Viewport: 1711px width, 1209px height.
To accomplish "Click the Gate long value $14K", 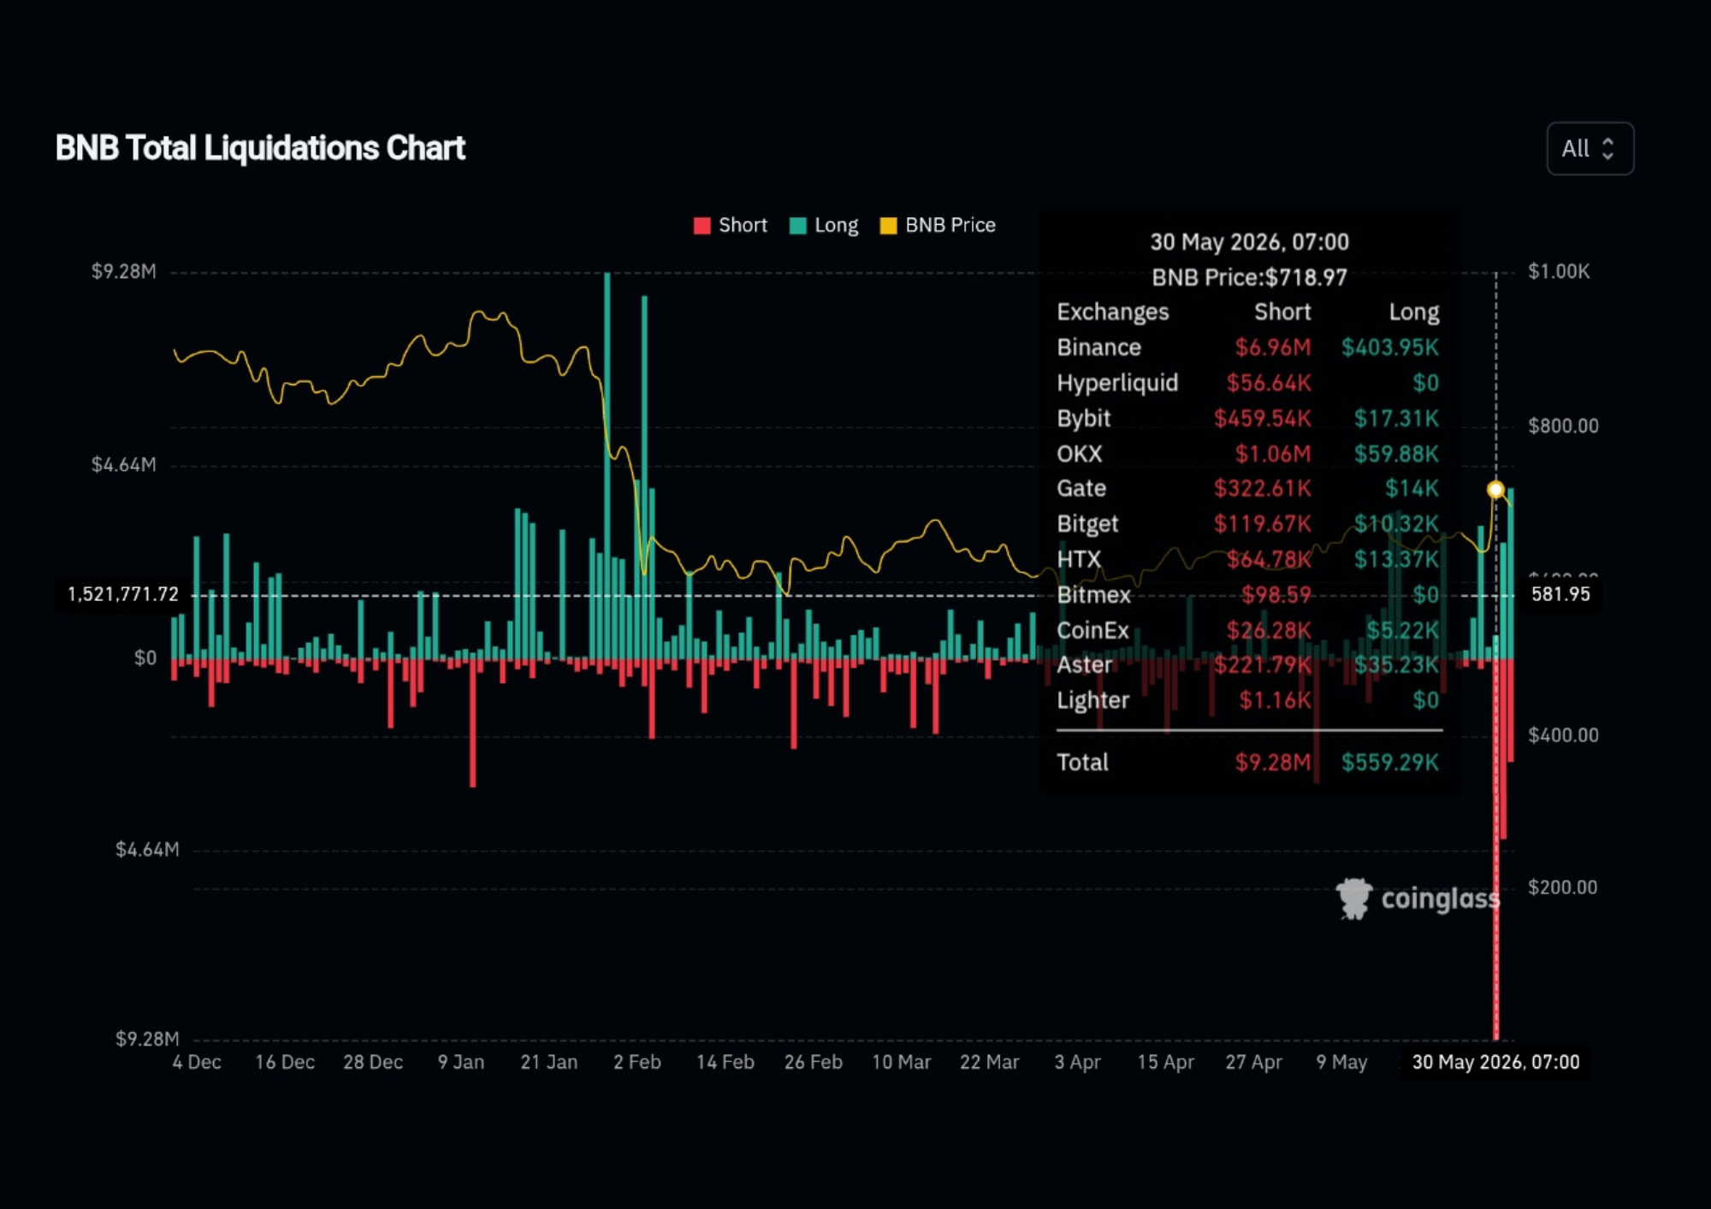I will 1412,488.
